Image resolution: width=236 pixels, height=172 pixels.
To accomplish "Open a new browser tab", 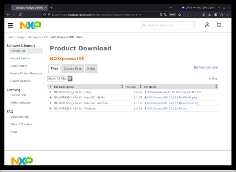I will [x=52, y=7].
